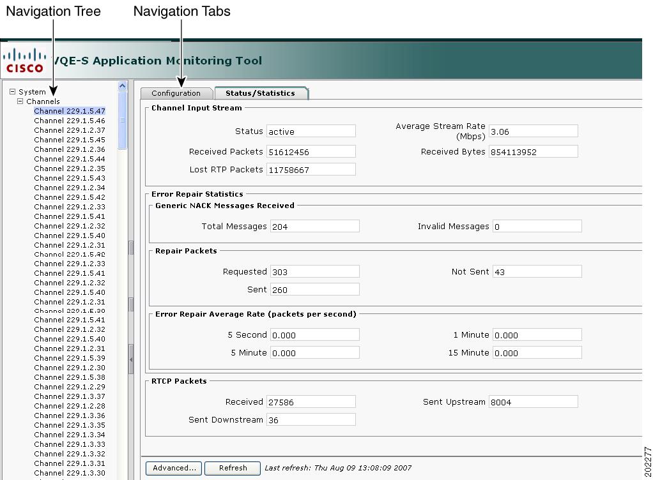
Task: Click the Average Stream Rate field
Action: point(534,131)
